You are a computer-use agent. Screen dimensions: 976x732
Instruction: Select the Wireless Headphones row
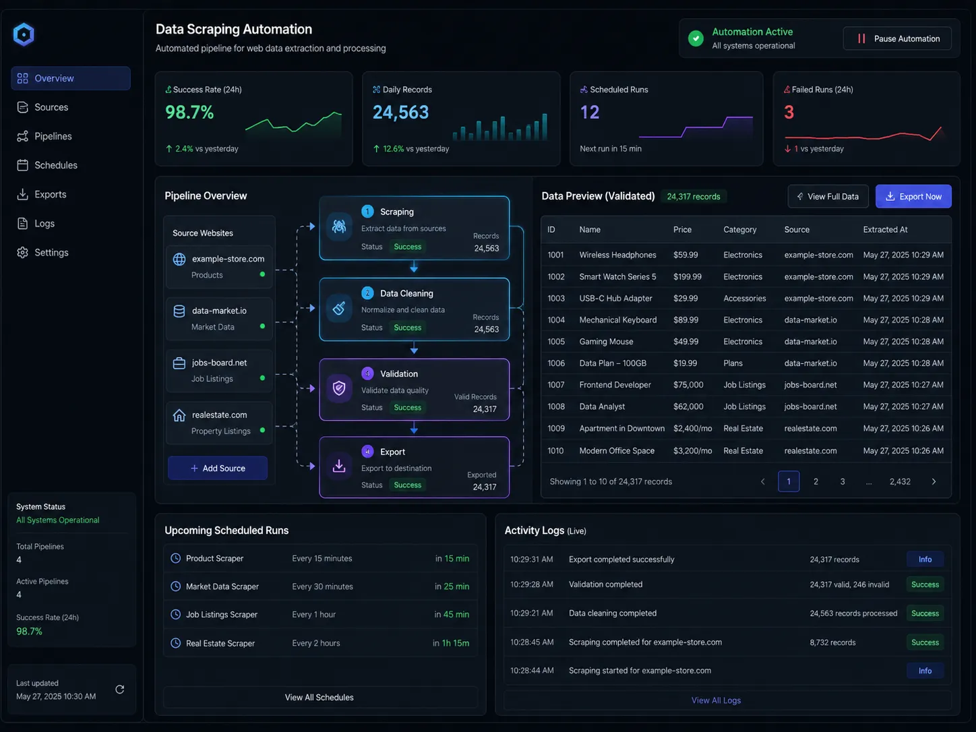point(745,255)
